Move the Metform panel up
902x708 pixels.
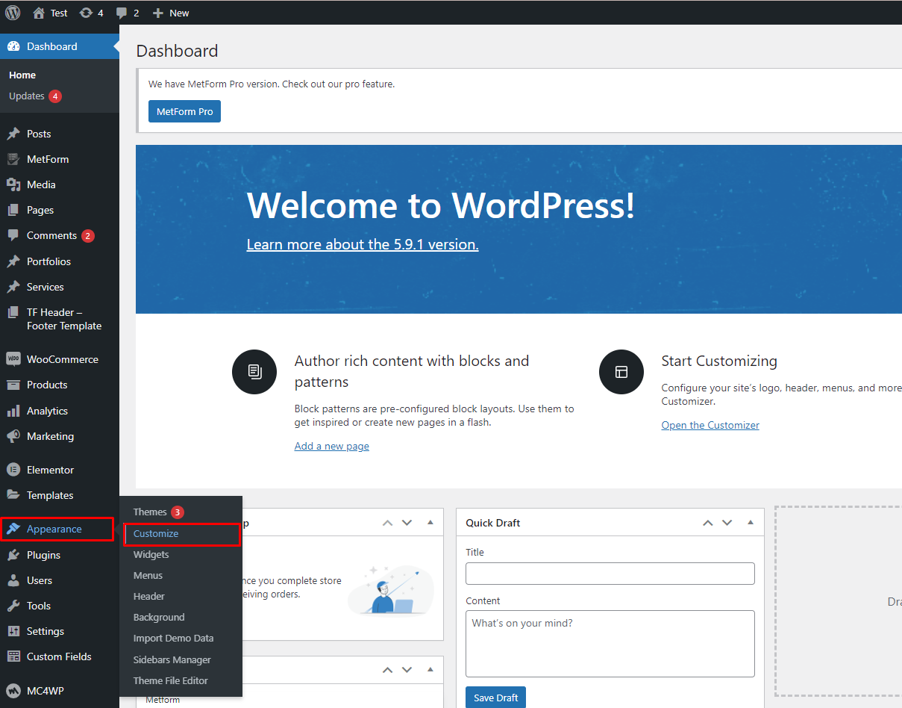[x=387, y=670]
